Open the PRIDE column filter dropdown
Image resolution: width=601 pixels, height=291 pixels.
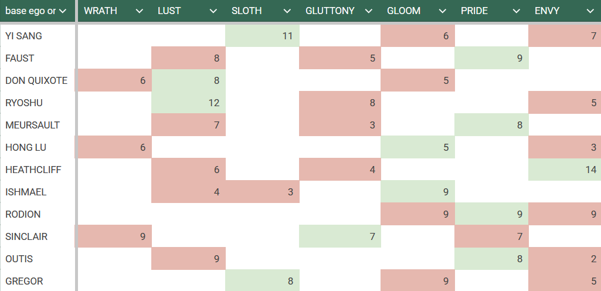tap(517, 11)
